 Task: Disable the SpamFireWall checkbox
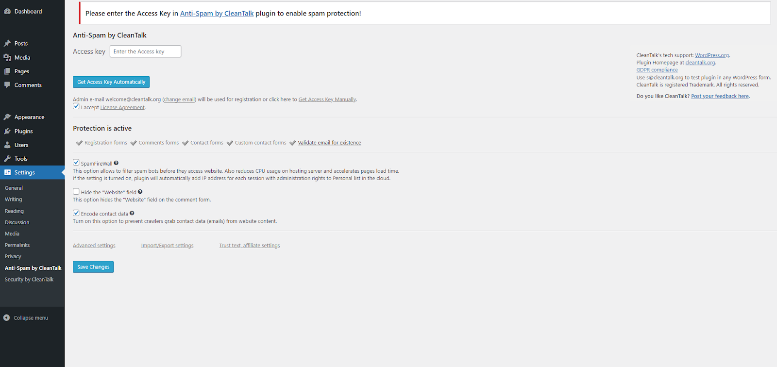coord(76,163)
